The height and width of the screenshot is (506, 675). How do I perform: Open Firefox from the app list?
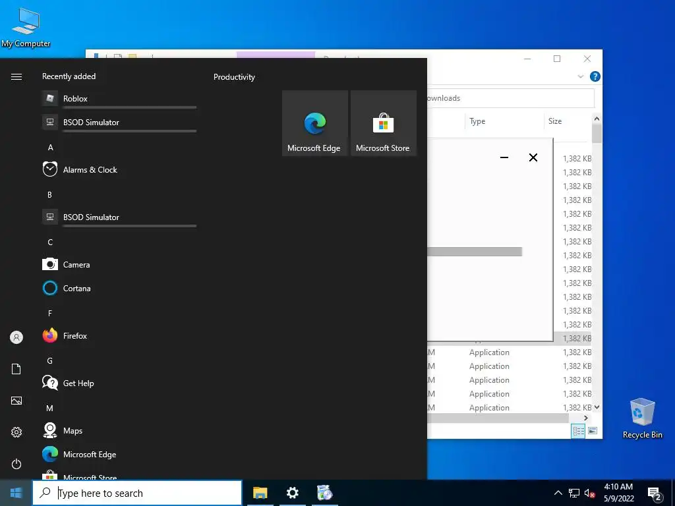pyautogui.click(x=119, y=335)
